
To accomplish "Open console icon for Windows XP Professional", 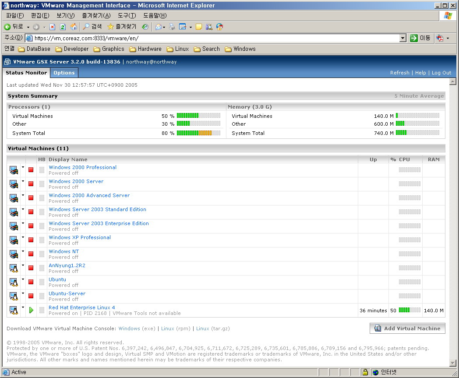I will pos(14,240).
